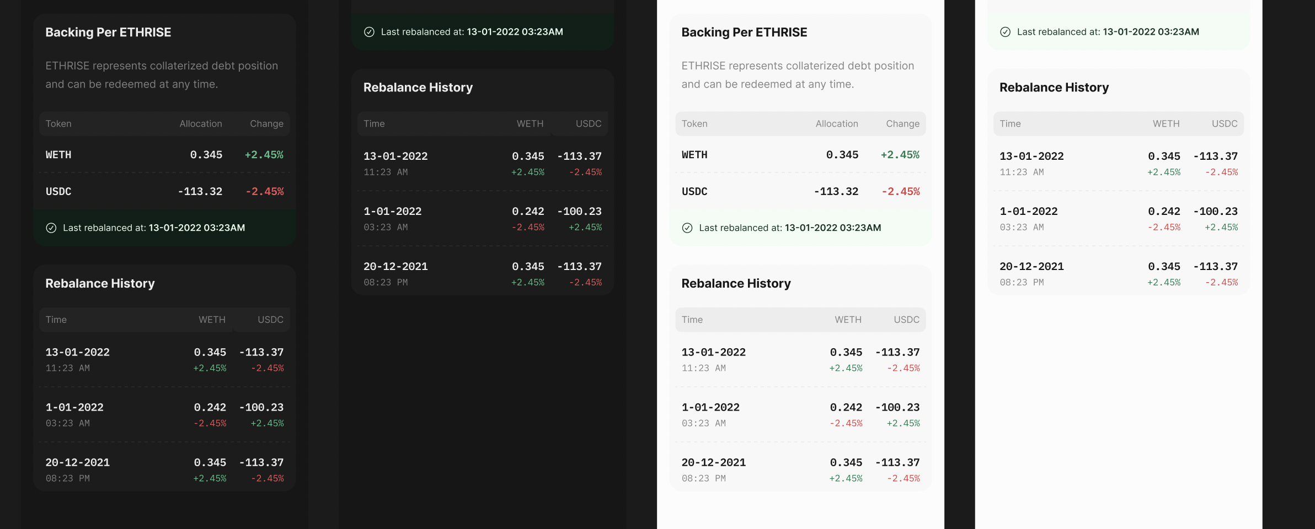Screen dimensions: 1315x529
Task: Click USDC token label in light Backing table
Action: pos(694,192)
